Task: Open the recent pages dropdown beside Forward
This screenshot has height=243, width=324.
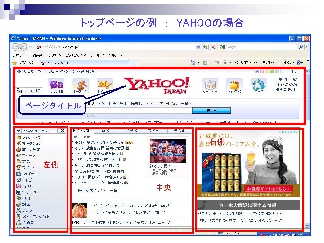Action: click(31, 47)
